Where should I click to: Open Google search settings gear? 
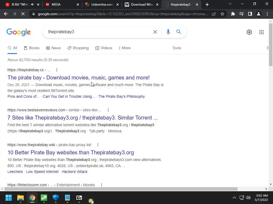(249, 32)
